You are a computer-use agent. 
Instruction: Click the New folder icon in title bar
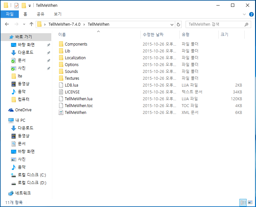24,6
